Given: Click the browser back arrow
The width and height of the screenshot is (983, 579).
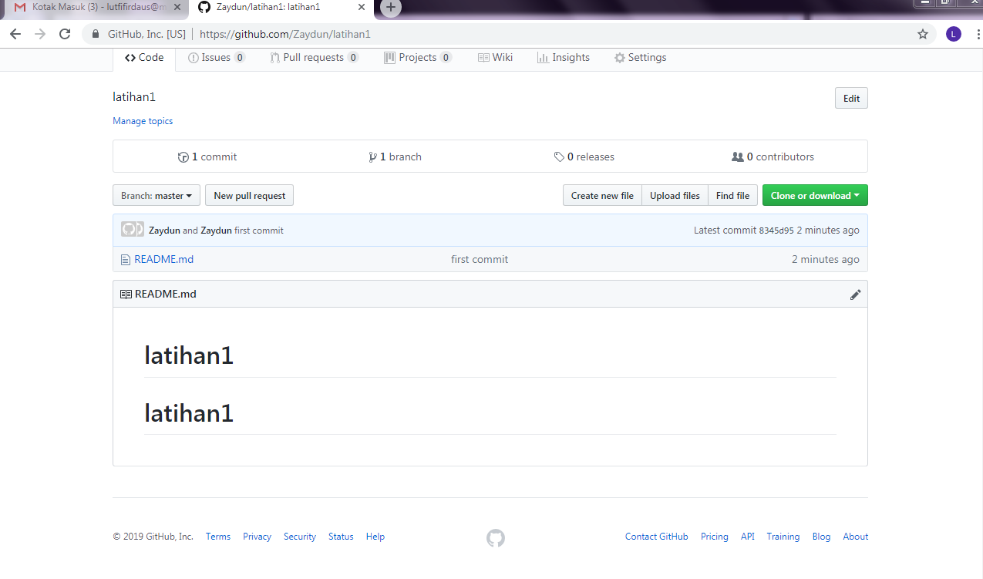Looking at the screenshot, I should (15, 34).
